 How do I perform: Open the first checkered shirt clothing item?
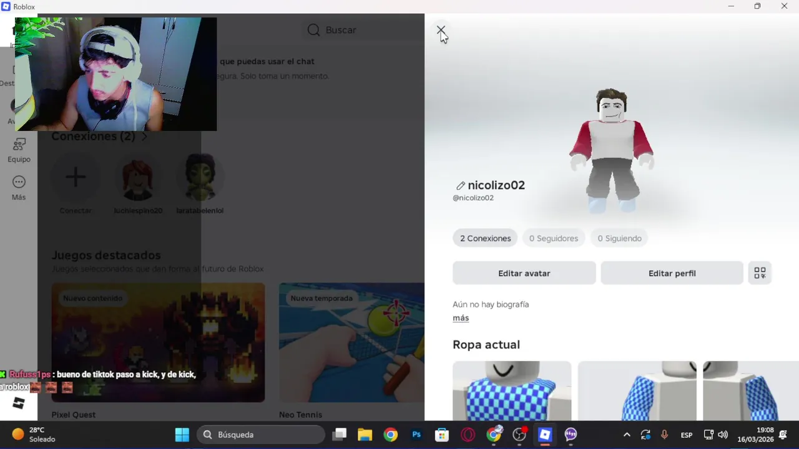[x=512, y=391]
